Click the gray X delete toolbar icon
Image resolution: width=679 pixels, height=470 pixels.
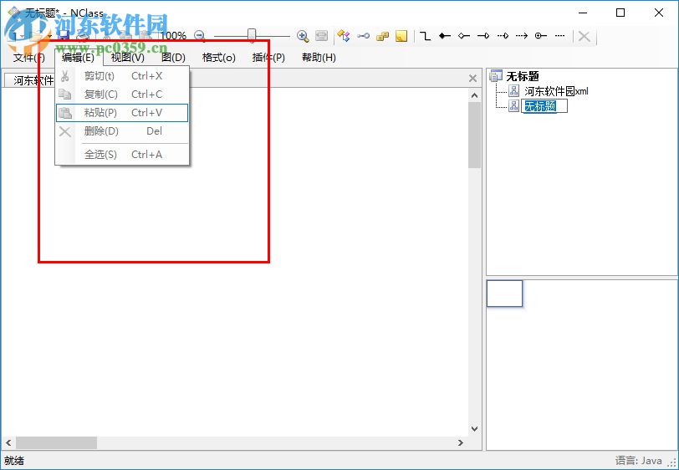(585, 36)
